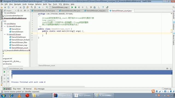Open the TODO tool window tab
This screenshot has width=175, height=98.
coord(17,89)
